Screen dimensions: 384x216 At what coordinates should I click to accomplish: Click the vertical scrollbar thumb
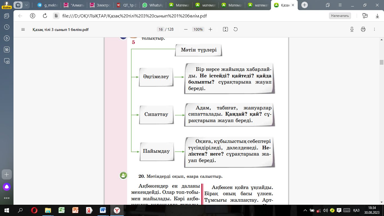pyautogui.click(x=381, y=62)
